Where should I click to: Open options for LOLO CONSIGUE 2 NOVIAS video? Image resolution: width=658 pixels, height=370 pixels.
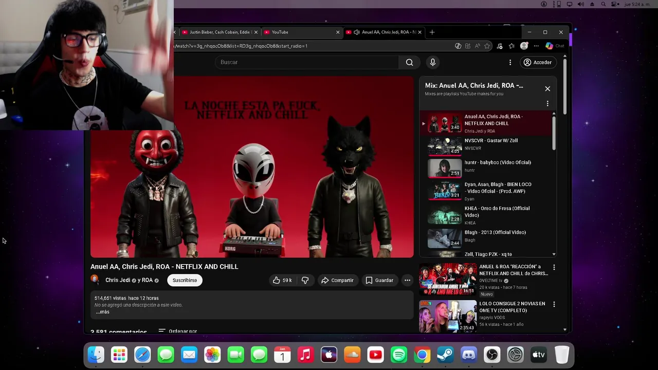pos(554,304)
